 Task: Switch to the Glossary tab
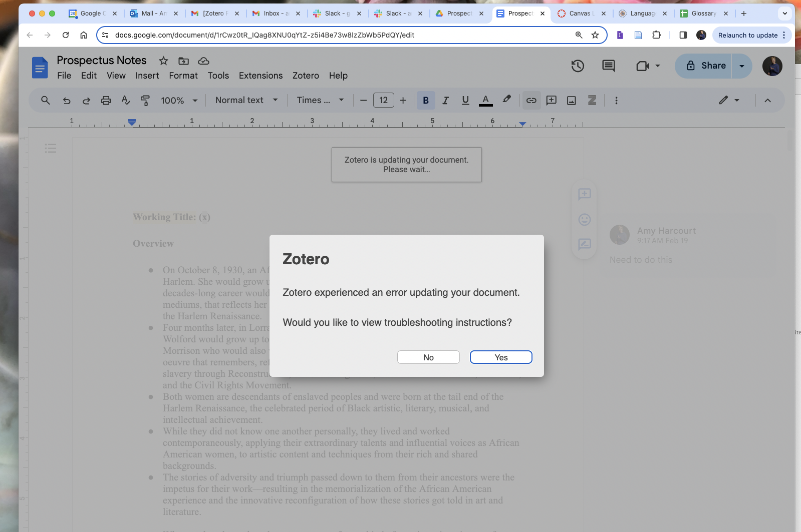(x=704, y=14)
